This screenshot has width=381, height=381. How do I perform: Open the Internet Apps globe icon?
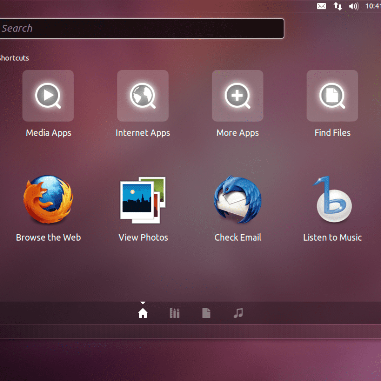click(143, 96)
